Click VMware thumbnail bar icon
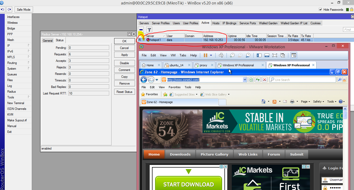 click(267, 55)
